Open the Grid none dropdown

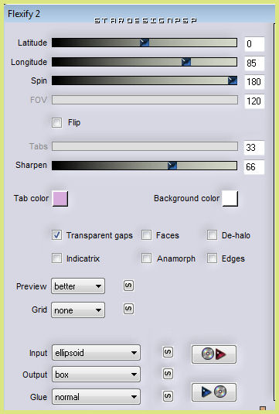click(x=78, y=310)
